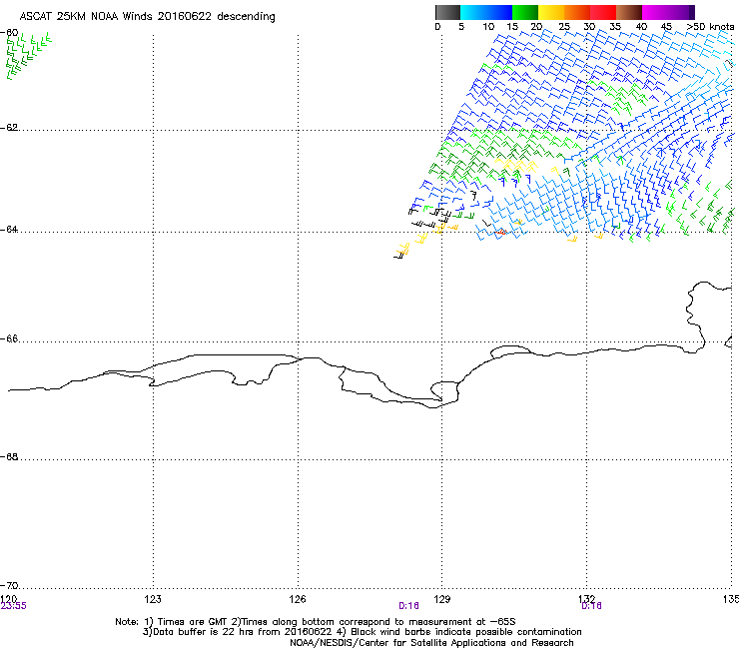Screen dimensions: 739x649
Task: Click the cyan-to-blue 5-15 knots color band
Action: pos(486,12)
